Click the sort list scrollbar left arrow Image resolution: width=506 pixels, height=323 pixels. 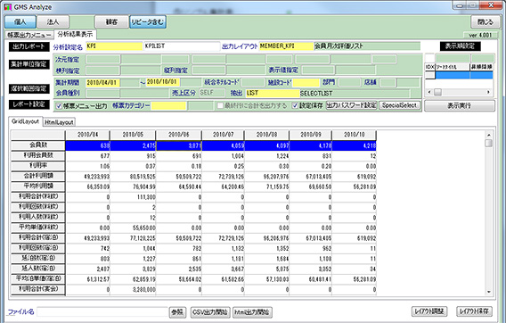click(x=429, y=92)
